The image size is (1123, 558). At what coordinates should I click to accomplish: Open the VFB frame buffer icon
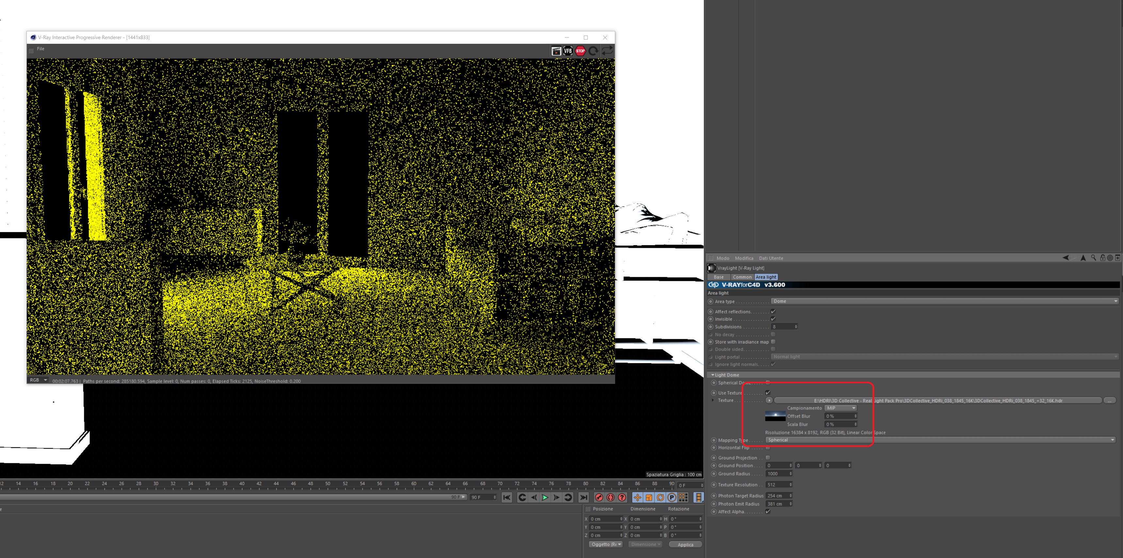pos(568,51)
